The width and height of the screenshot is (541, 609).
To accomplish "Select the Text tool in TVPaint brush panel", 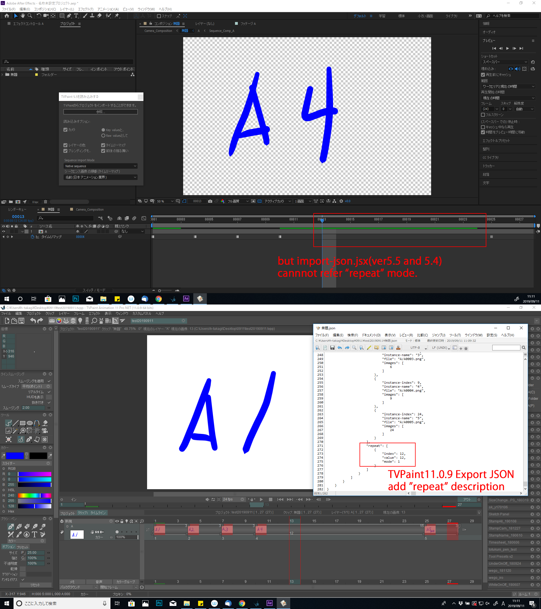I will 35,535.
